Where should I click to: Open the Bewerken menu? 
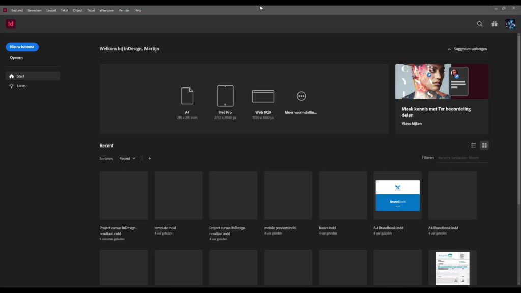[35, 10]
